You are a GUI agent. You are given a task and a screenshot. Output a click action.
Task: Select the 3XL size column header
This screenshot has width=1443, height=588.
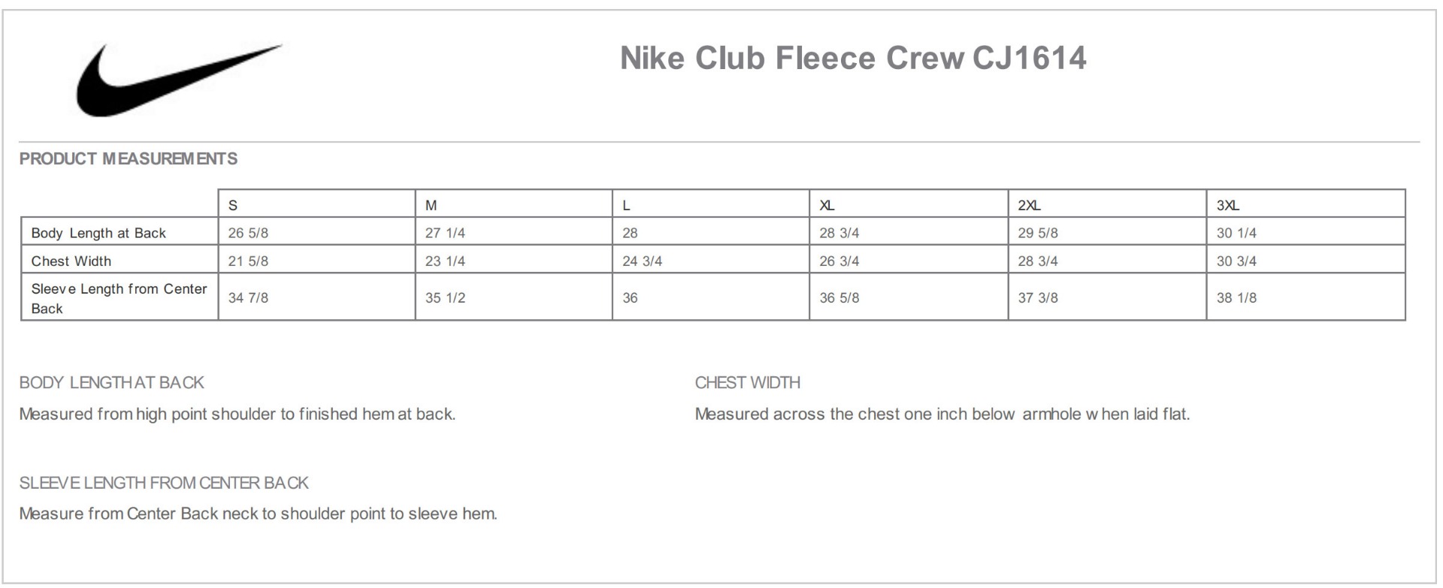click(1228, 205)
